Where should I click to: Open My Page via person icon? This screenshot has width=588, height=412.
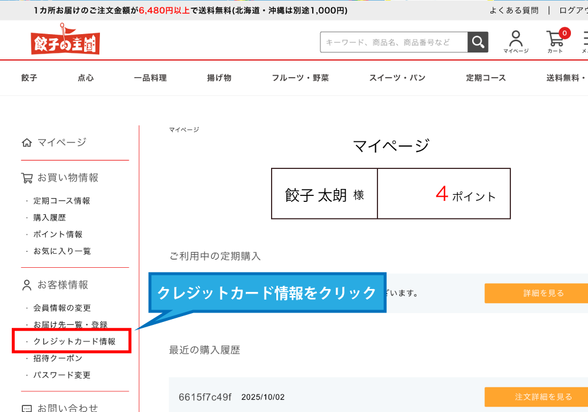[x=516, y=42]
